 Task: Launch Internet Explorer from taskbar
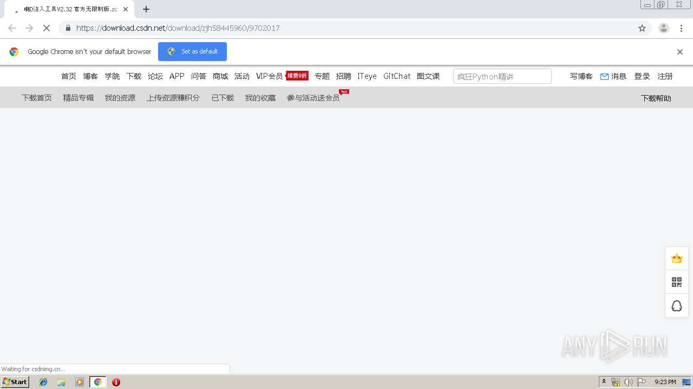pyautogui.click(x=43, y=382)
